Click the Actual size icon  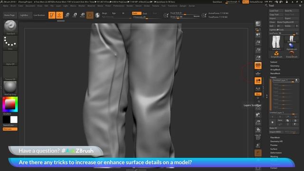258,50
